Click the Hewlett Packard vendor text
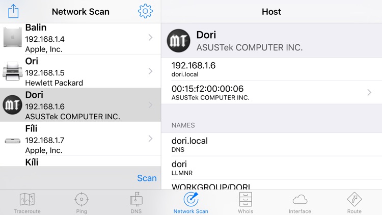382x215 pixels. tap(54, 83)
